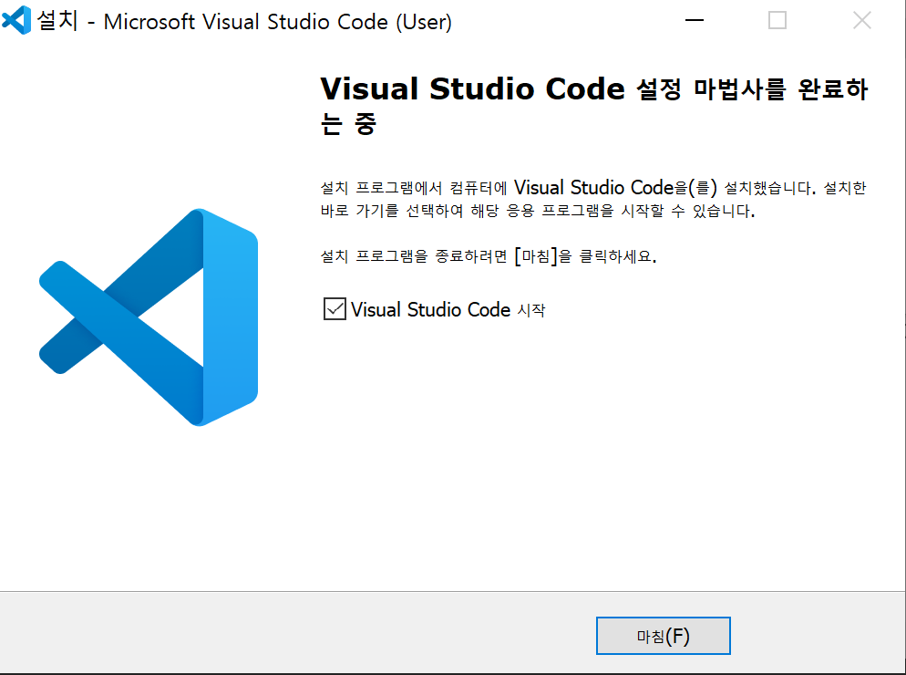Click the 'Visual Studio Code 시작' label text
The width and height of the screenshot is (906, 675).
[x=448, y=309]
